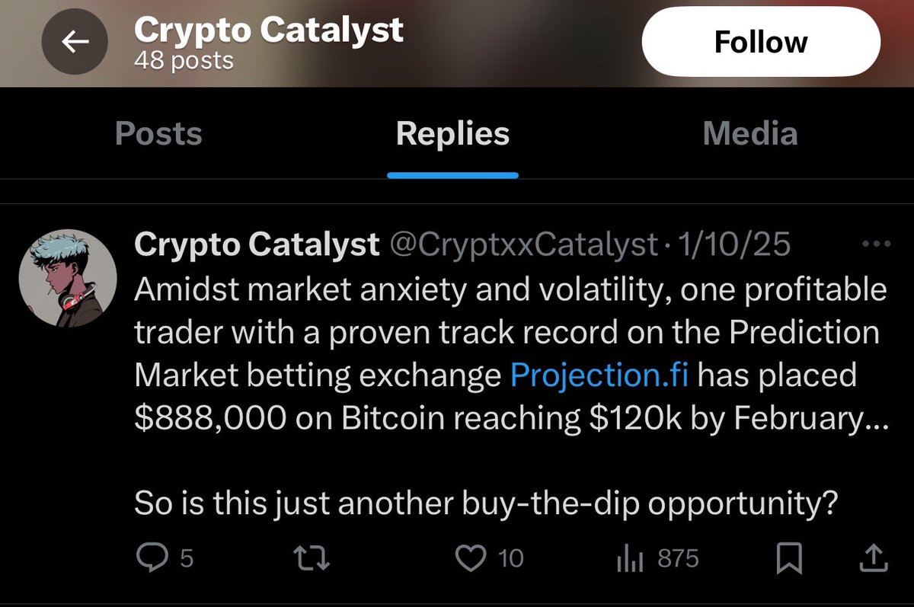Click the @CryptxxCatalyst handle
Image resolution: width=914 pixels, height=607 pixels.
pos(524,245)
